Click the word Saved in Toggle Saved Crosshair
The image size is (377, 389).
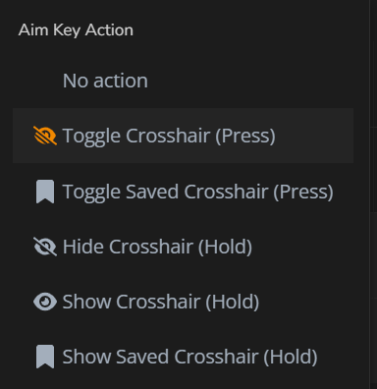tap(152, 192)
